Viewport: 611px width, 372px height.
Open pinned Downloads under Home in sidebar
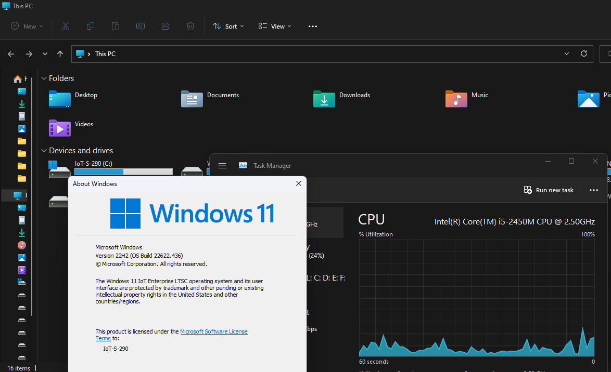(22, 104)
